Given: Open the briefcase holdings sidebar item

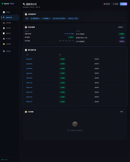Looking at the screenshot, I should click(10, 23).
